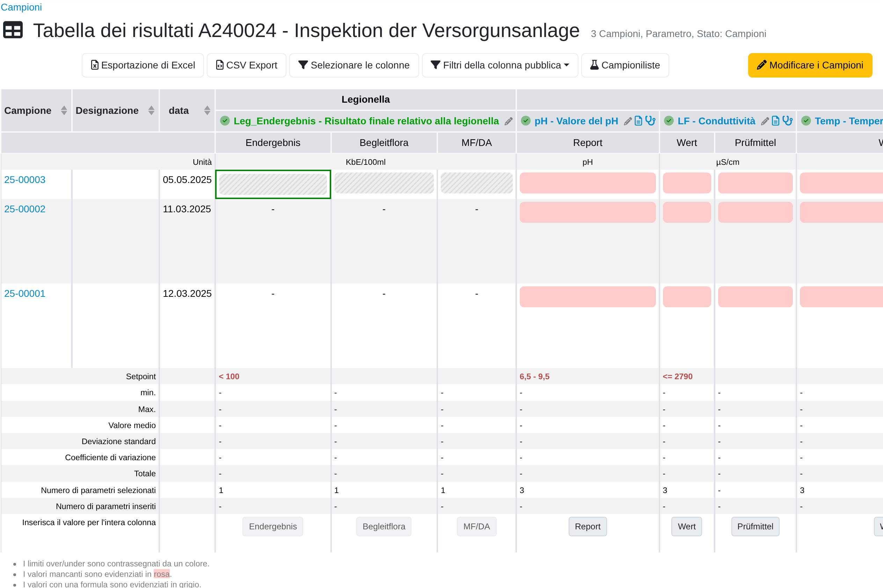Click the Report fill-column button

tap(588, 527)
